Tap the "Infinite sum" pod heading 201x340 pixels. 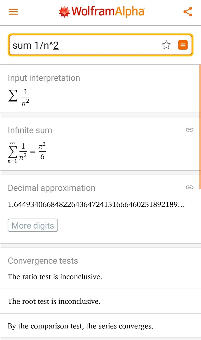click(x=30, y=130)
